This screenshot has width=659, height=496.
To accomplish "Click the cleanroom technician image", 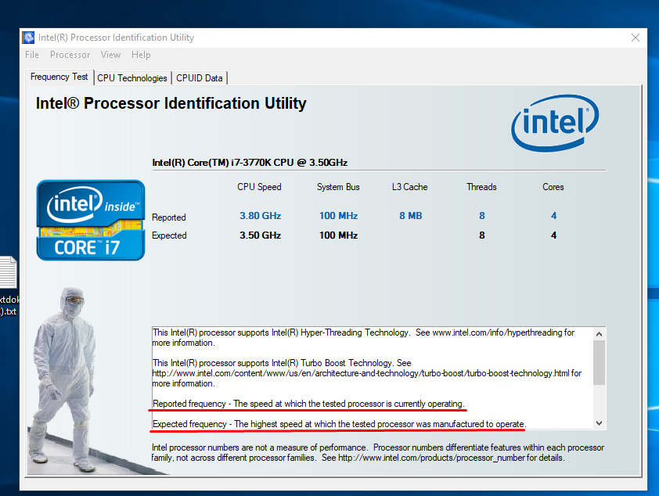I will 63,380.
